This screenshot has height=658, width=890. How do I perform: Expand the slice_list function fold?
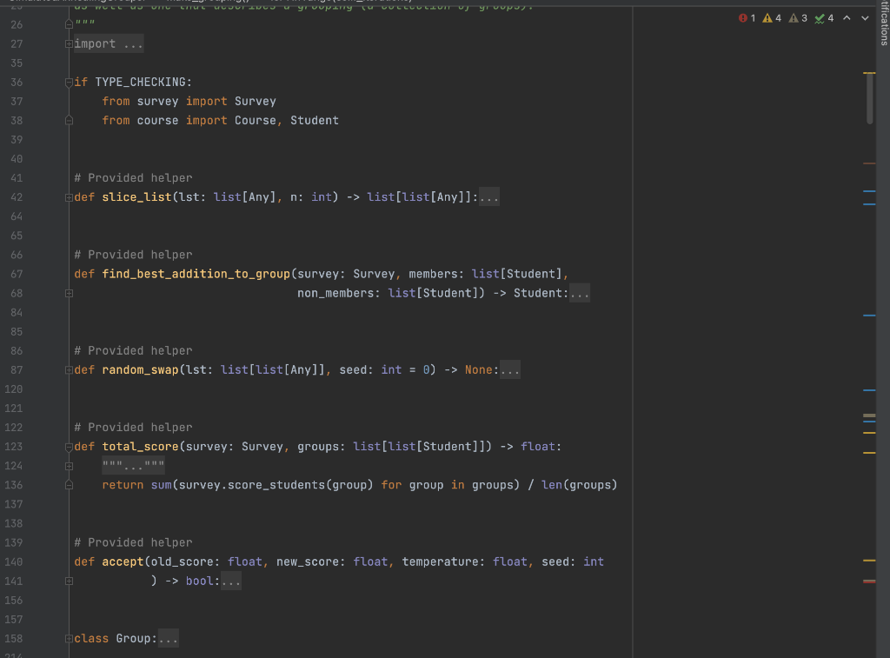point(69,197)
